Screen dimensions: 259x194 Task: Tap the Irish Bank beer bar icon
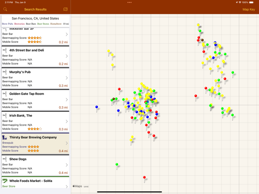point(5,116)
